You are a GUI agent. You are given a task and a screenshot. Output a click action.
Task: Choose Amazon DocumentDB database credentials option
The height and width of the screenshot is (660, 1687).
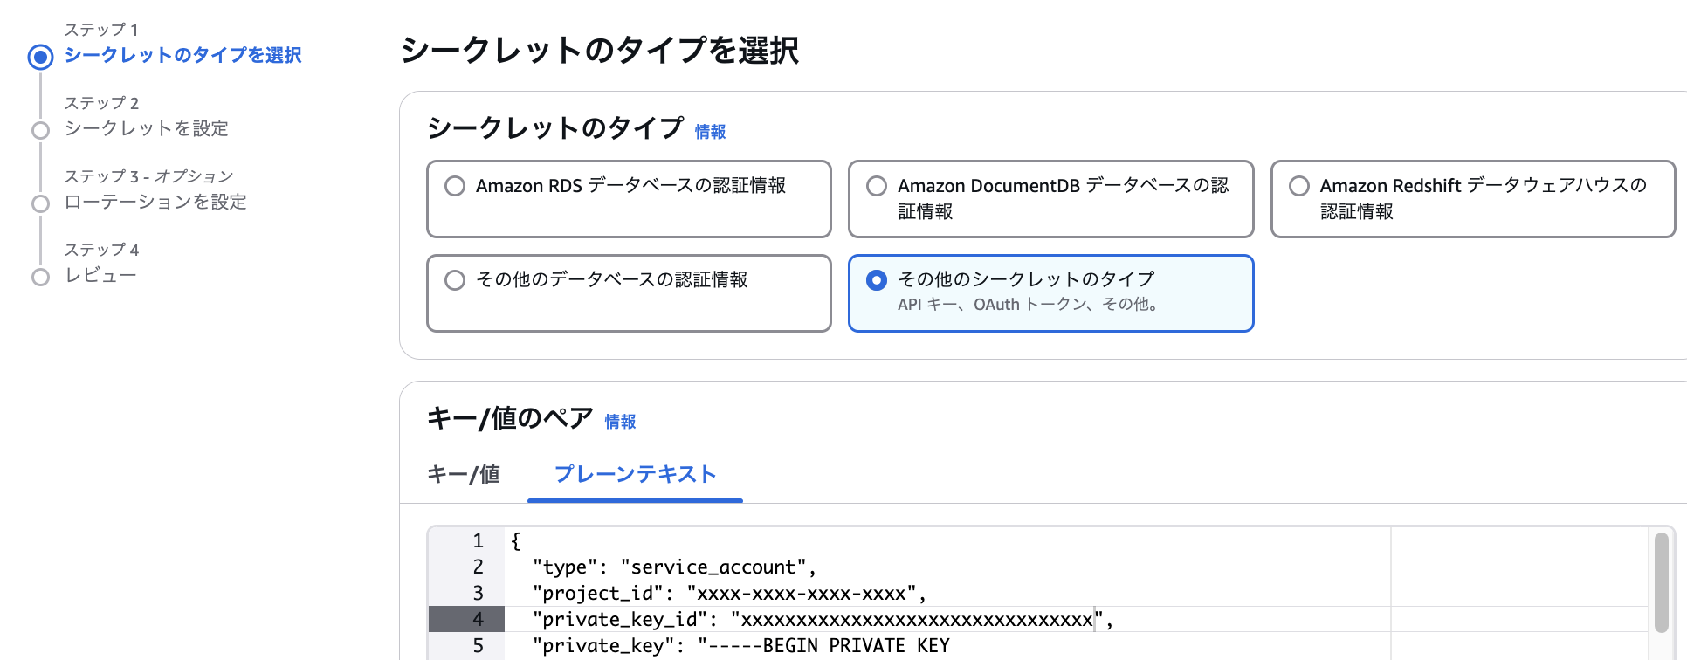point(877,186)
